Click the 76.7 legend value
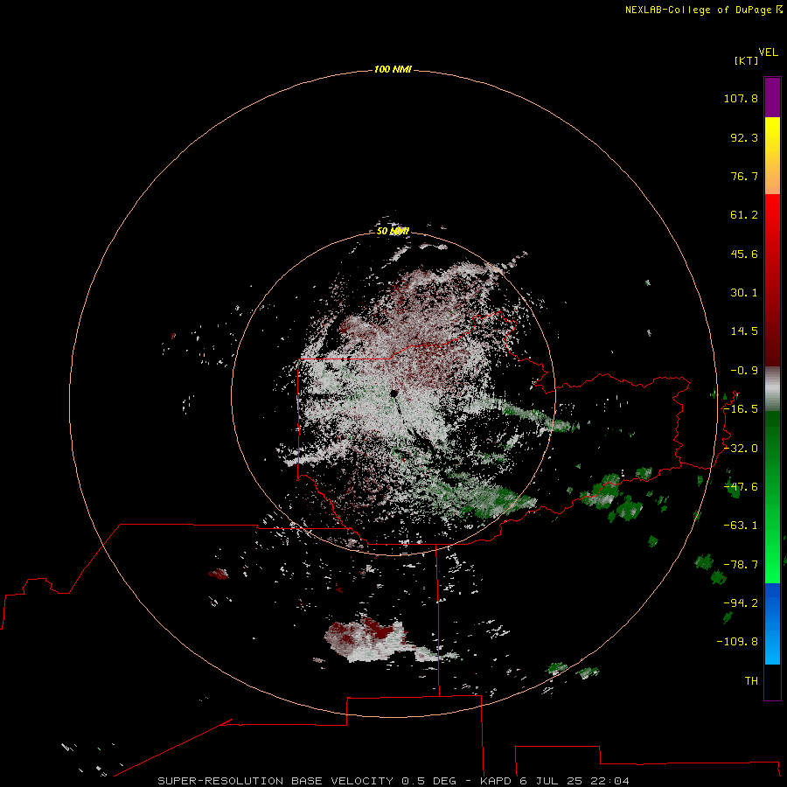The image size is (787, 787). coord(744,176)
